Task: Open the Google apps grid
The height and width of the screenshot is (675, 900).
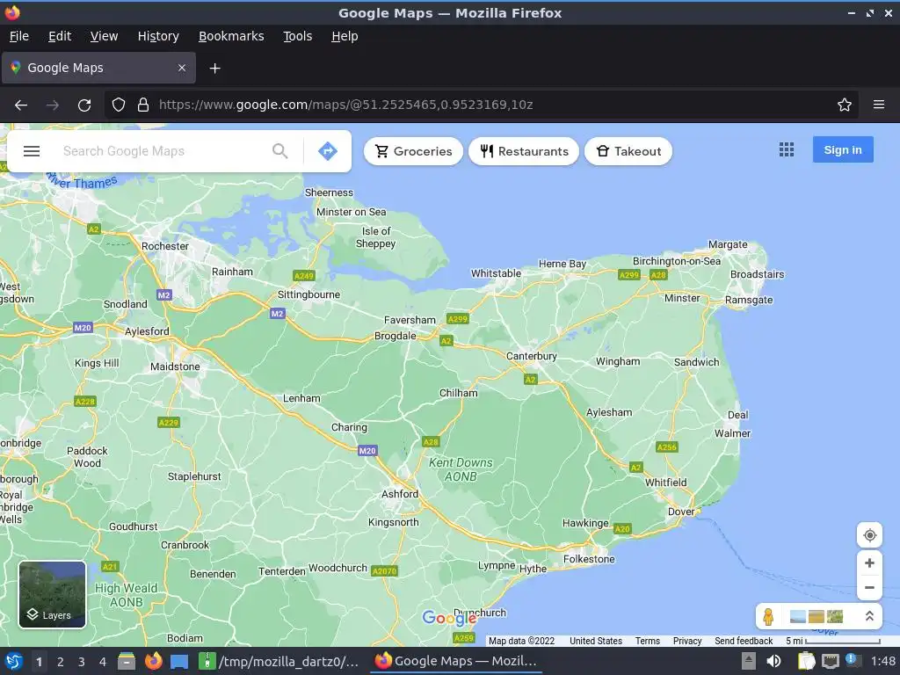Action: pos(787,149)
